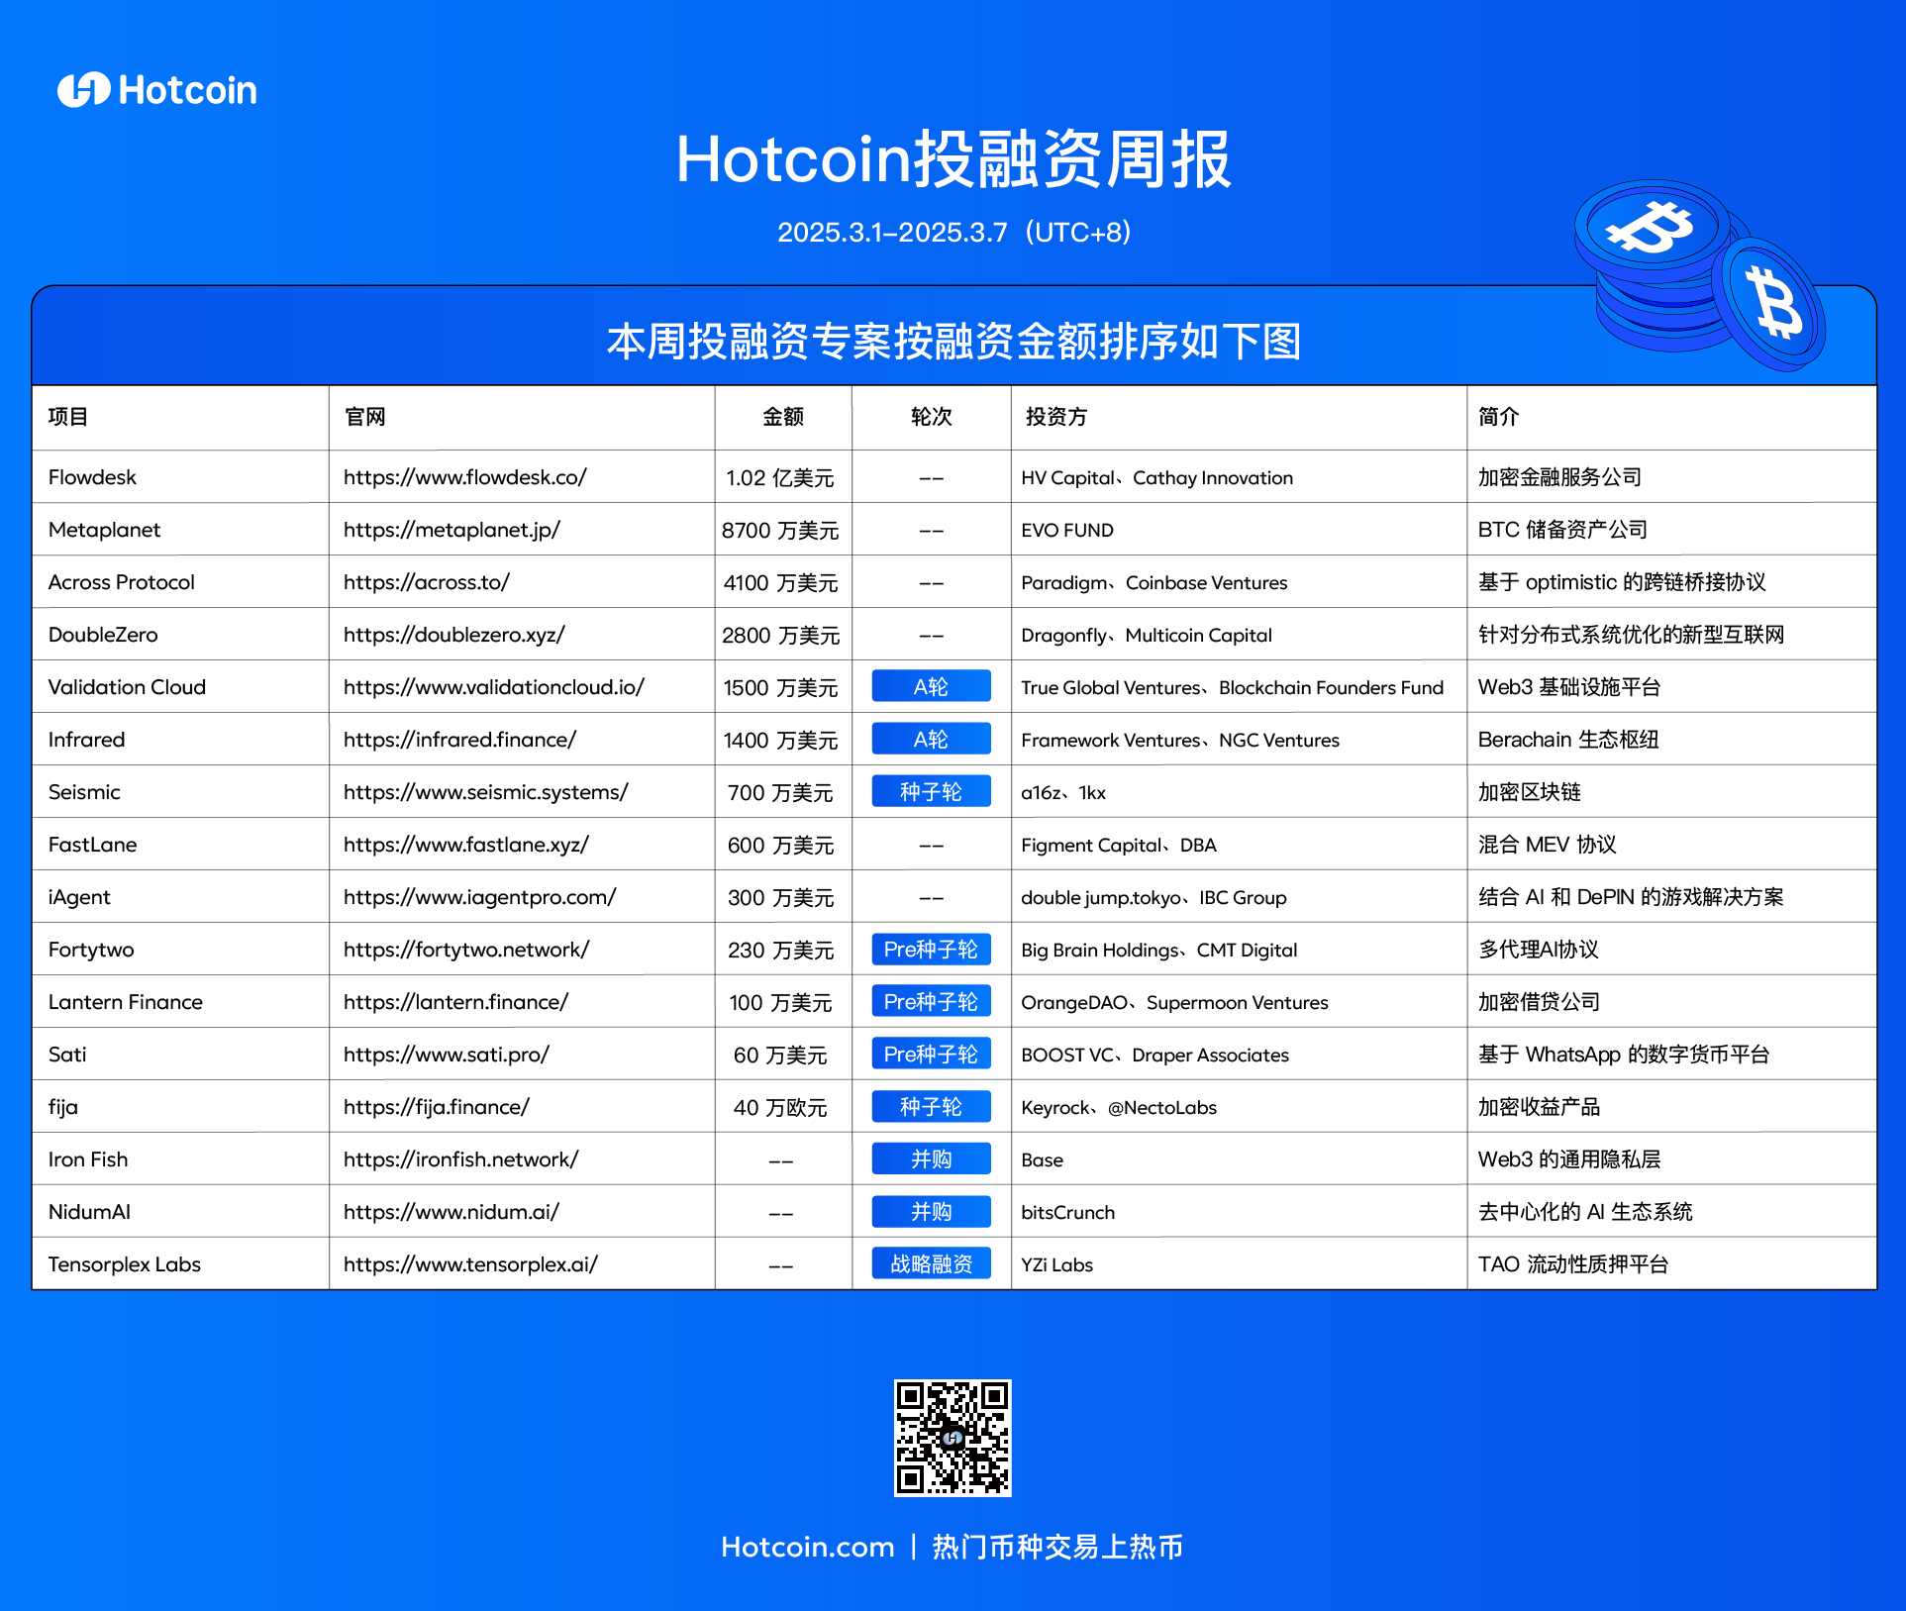This screenshot has height=1611, width=1906.
Task: Open the https://fija.finance/ link
Action: click(436, 1107)
